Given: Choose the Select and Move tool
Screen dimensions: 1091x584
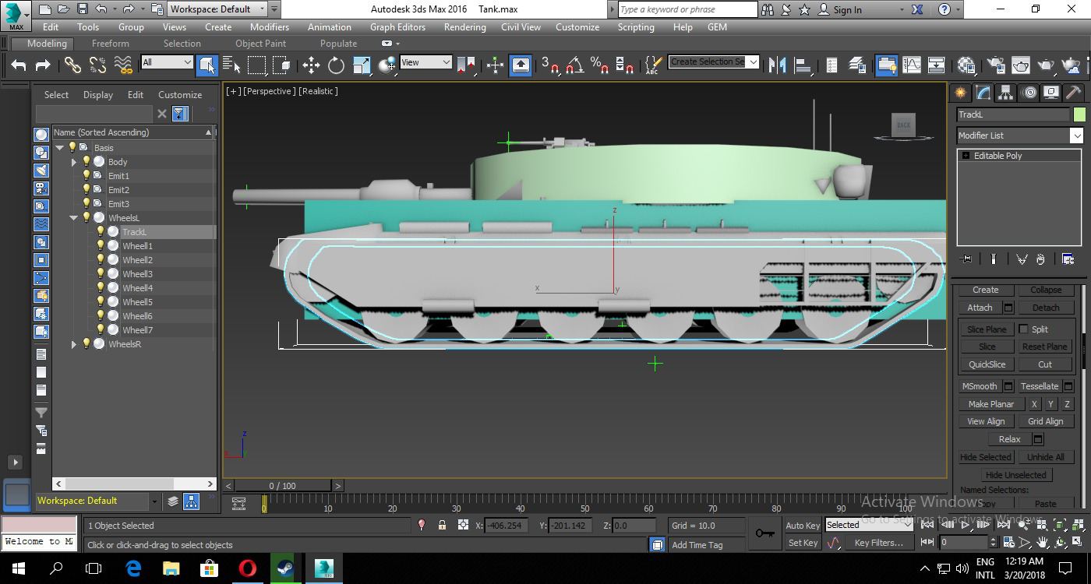Looking at the screenshot, I should 311,65.
